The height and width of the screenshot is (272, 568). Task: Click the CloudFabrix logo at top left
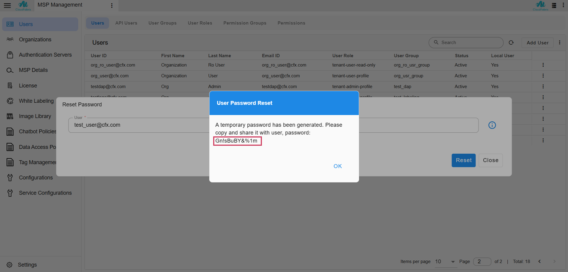(x=23, y=5)
